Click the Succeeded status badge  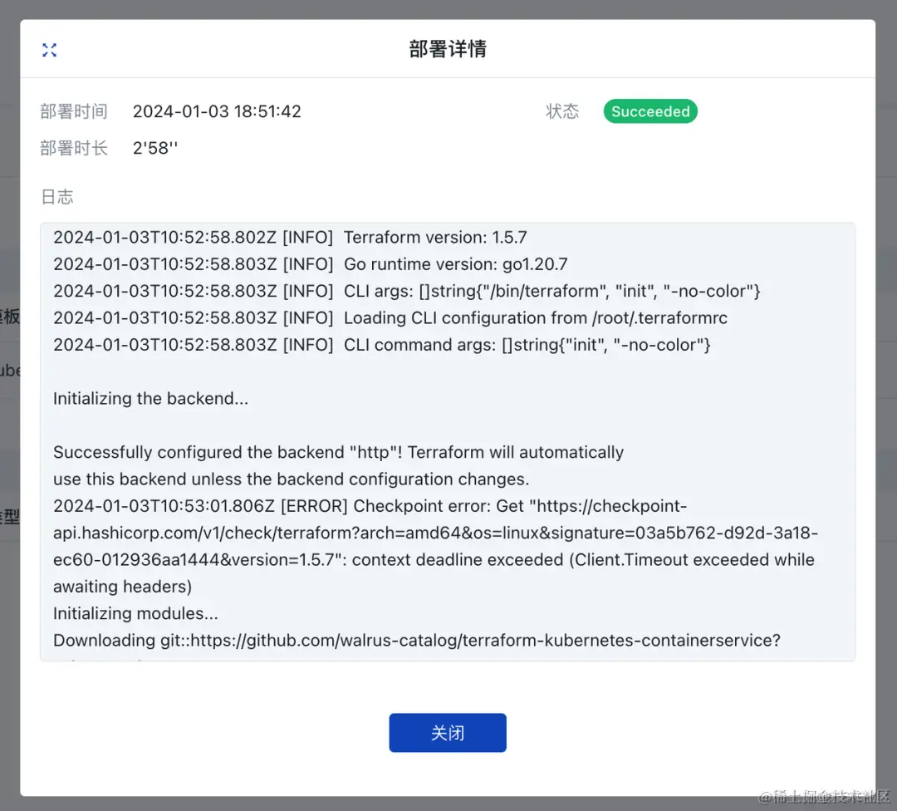click(x=650, y=111)
